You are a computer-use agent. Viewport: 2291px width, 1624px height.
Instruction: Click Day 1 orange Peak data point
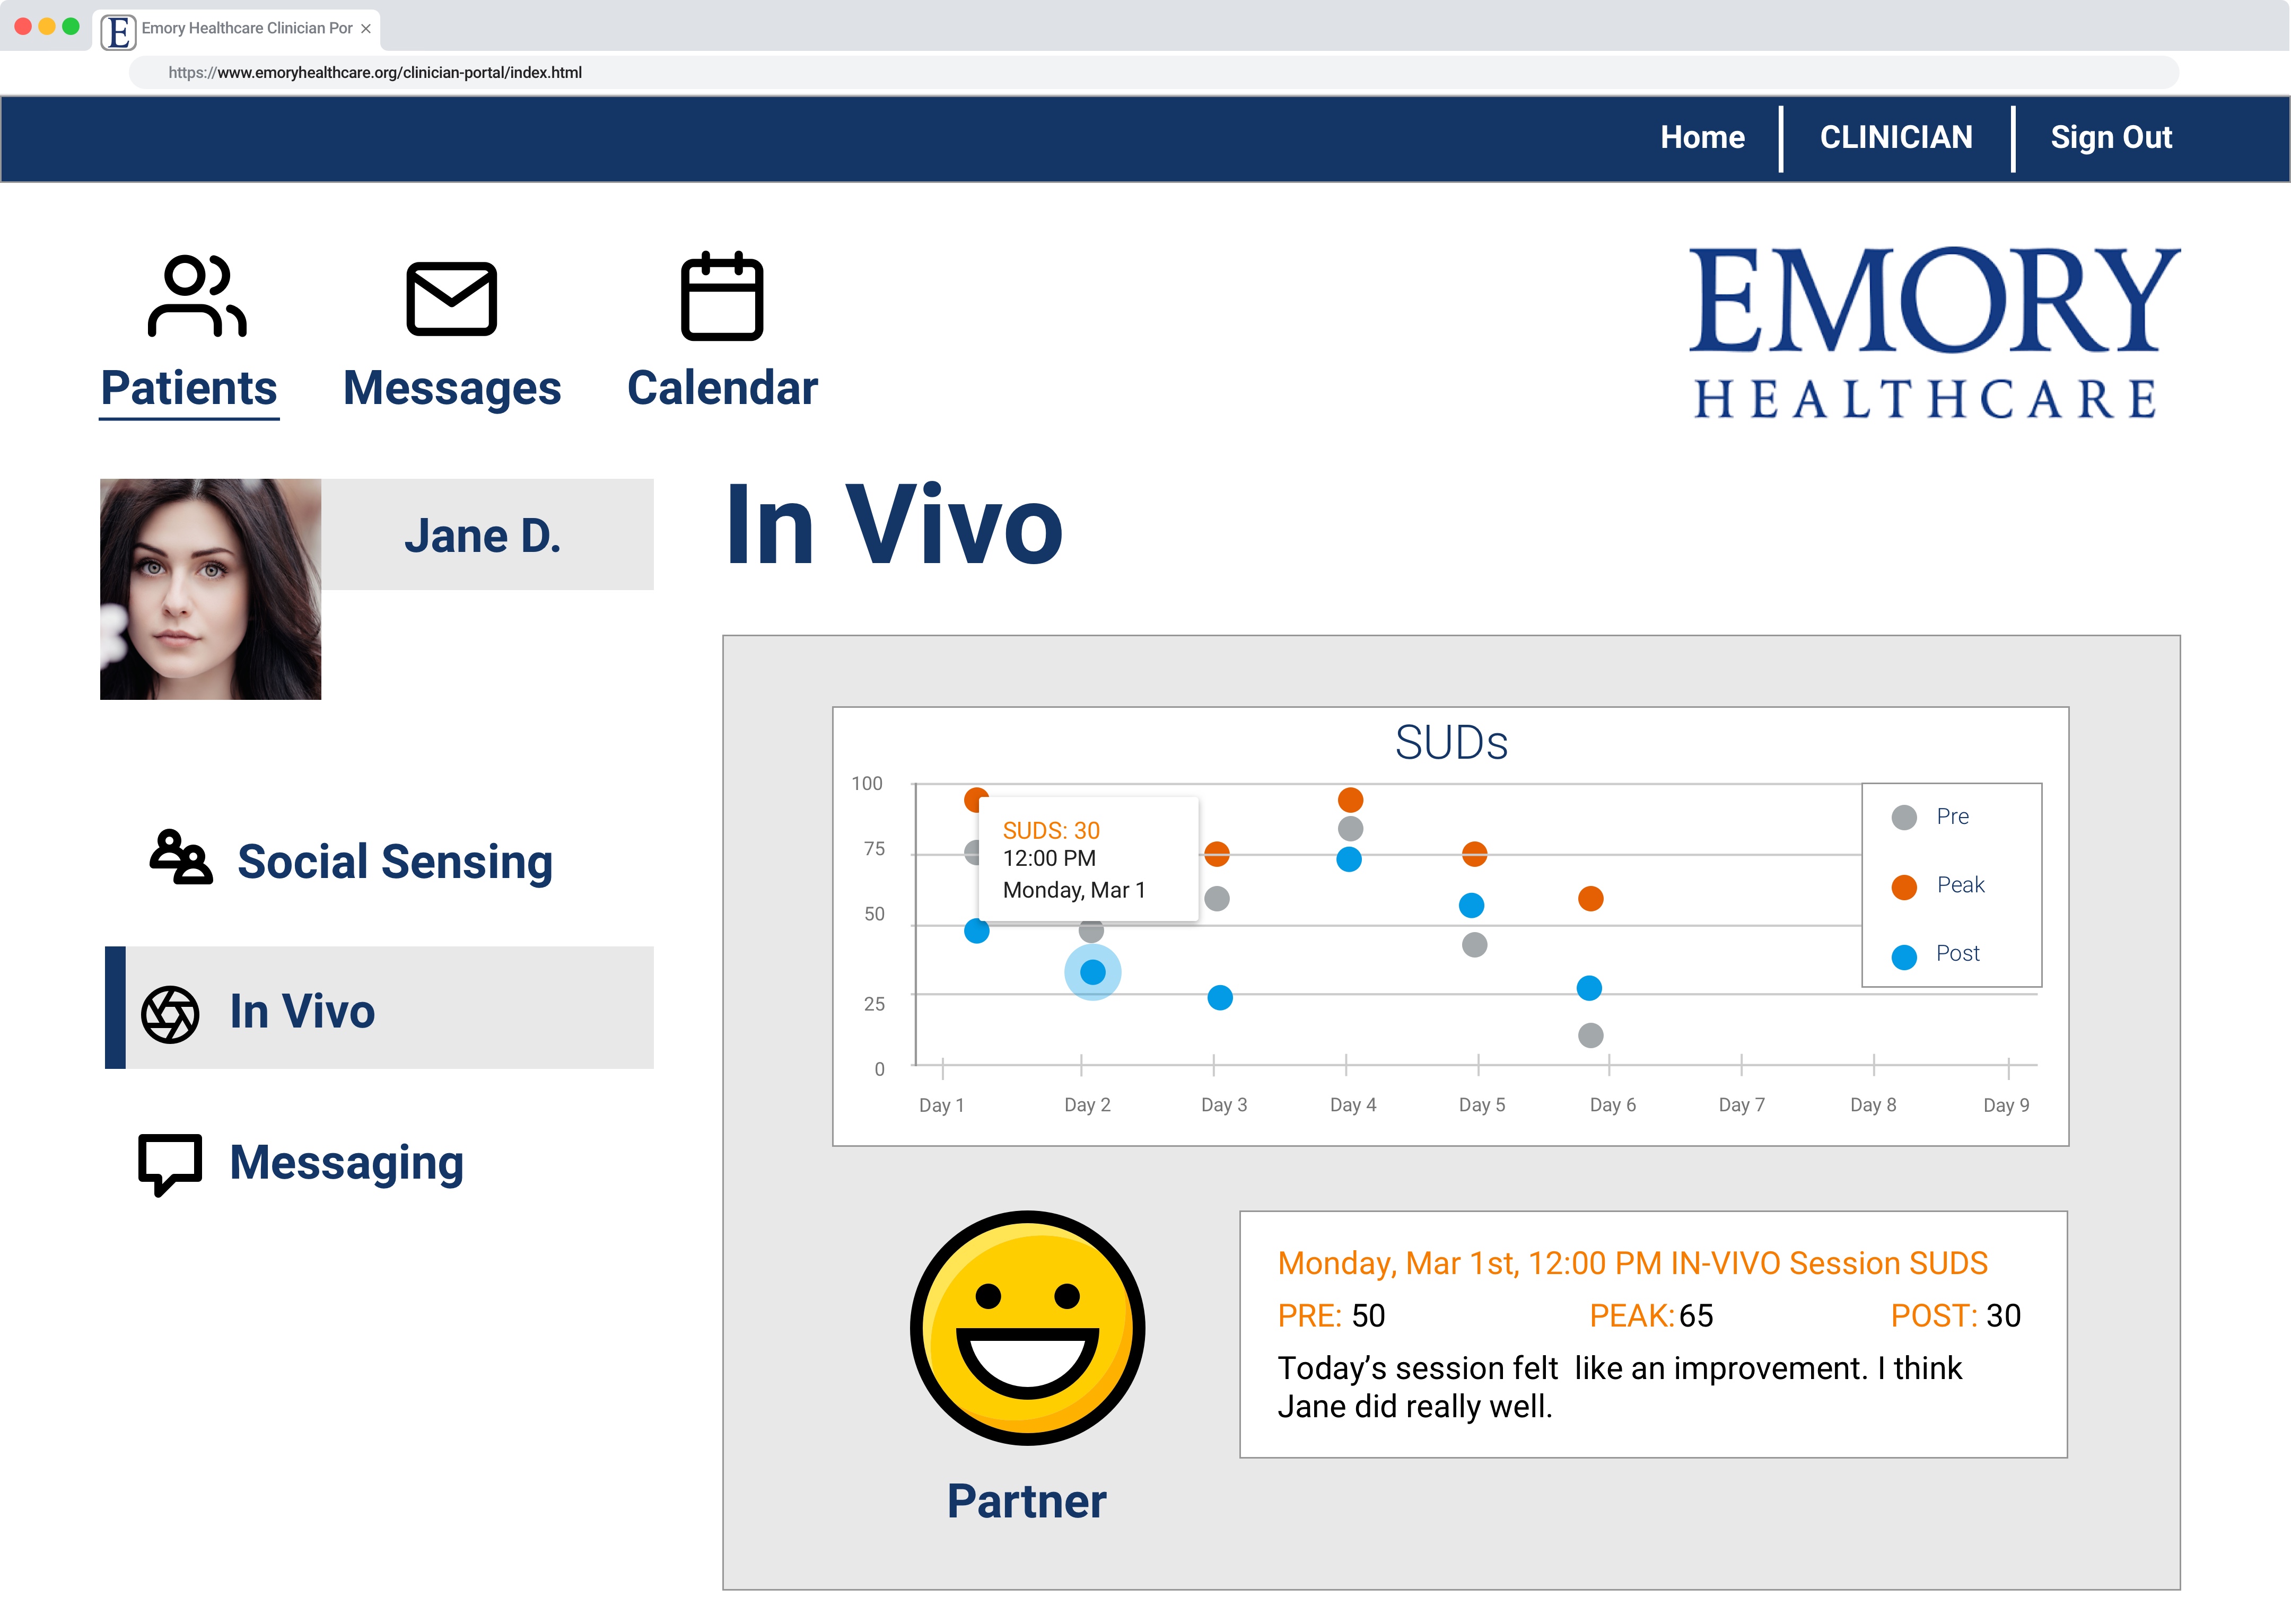click(974, 799)
